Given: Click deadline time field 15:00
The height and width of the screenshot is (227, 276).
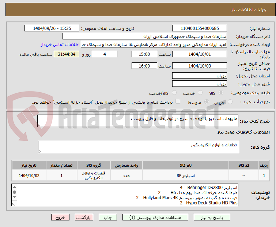Looking at the screenshot, I should [x=144, y=54].
